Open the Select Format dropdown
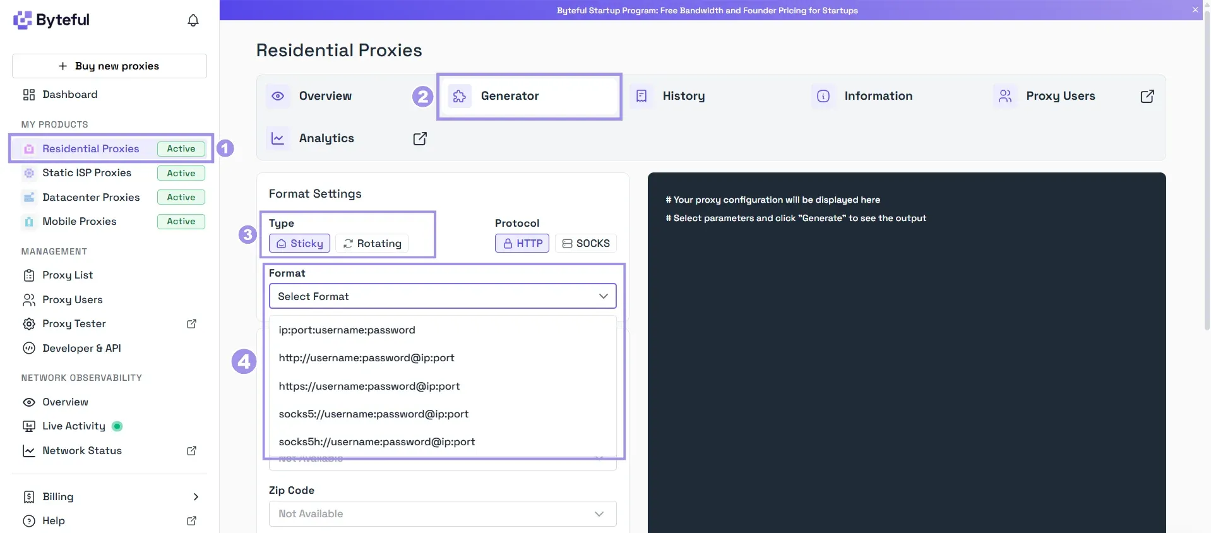Screen dimensions: 1211x533 tap(443, 296)
